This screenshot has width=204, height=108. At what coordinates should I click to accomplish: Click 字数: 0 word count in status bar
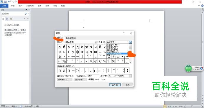[14, 106]
